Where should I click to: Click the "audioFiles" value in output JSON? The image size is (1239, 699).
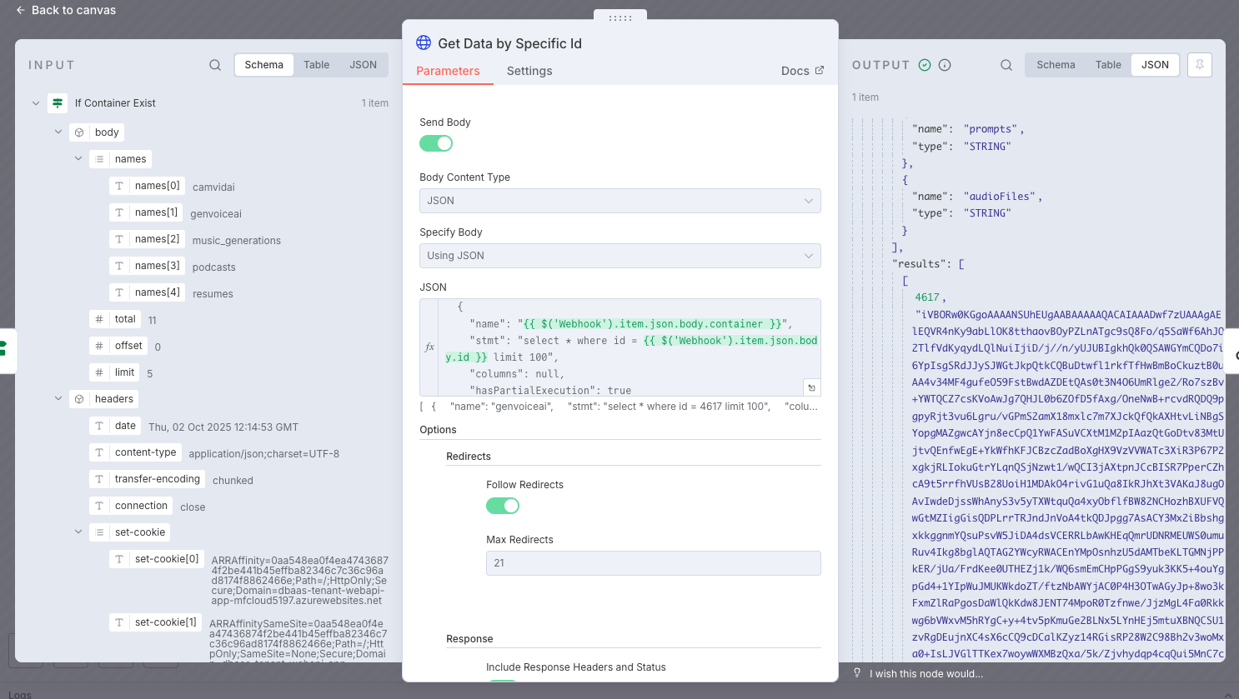[x=1001, y=197]
